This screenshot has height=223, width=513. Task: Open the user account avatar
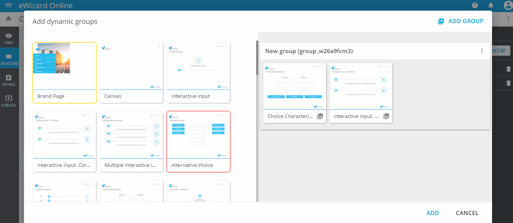[x=508, y=5]
